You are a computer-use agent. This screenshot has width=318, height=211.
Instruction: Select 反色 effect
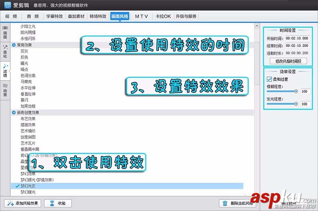24,57
